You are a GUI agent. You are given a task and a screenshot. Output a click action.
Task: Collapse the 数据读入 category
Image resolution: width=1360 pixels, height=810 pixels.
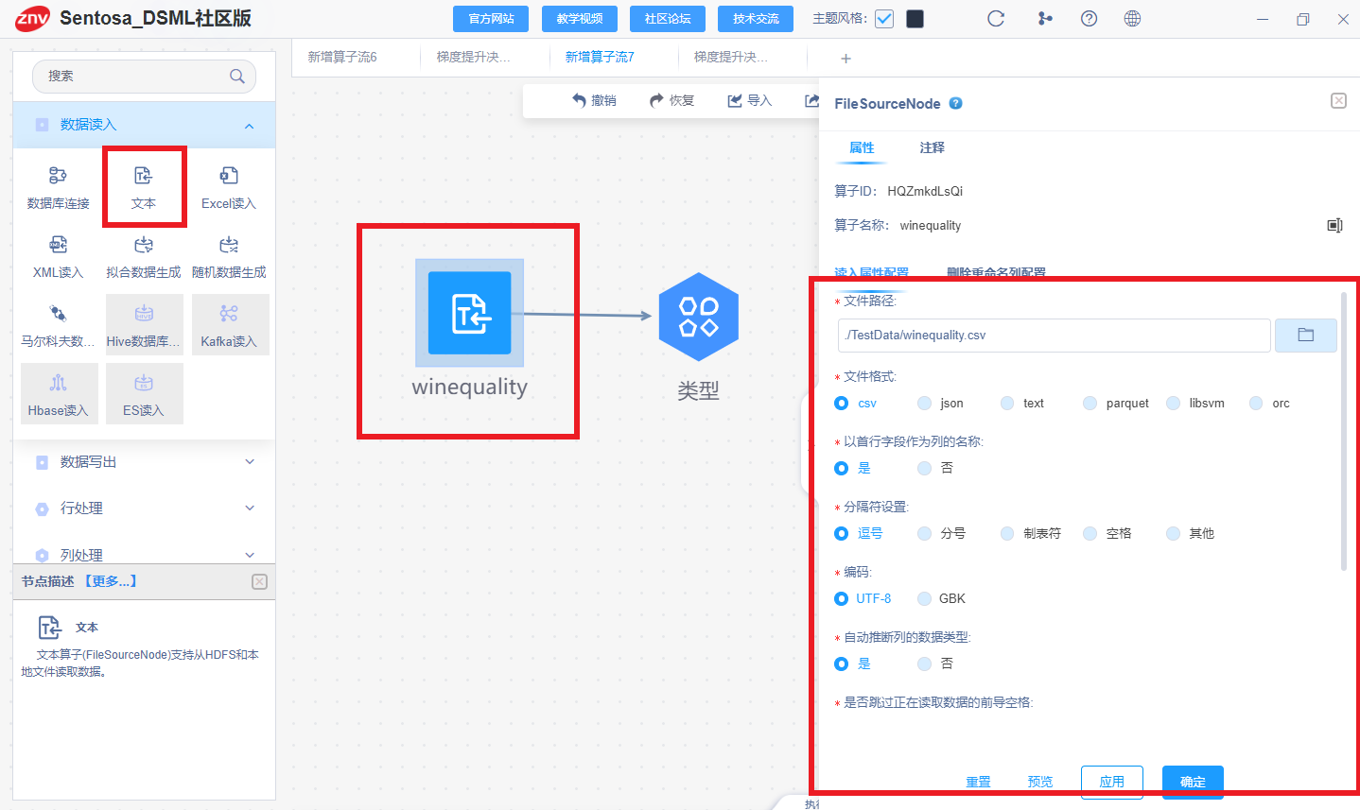pyautogui.click(x=144, y=125)
